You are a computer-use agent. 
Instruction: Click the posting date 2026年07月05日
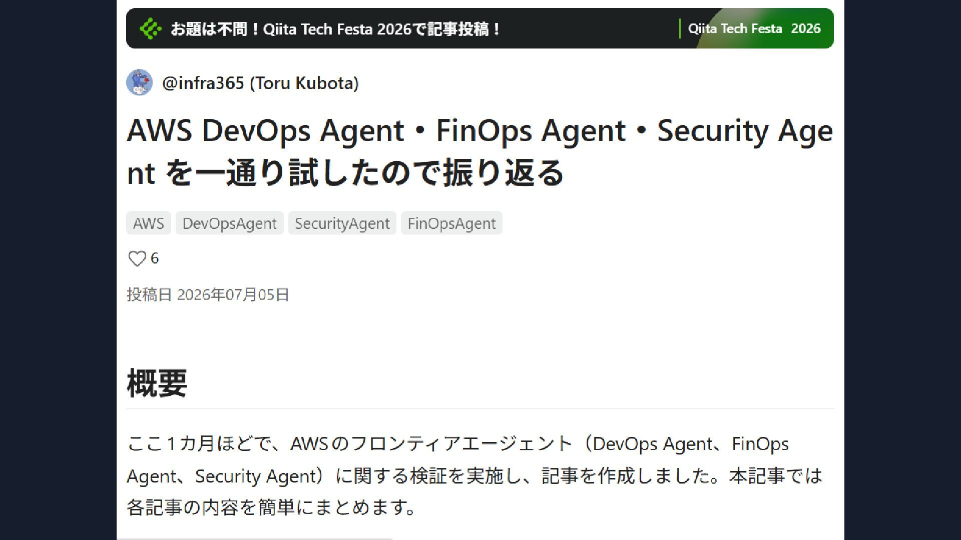click(x=233, y=294)
